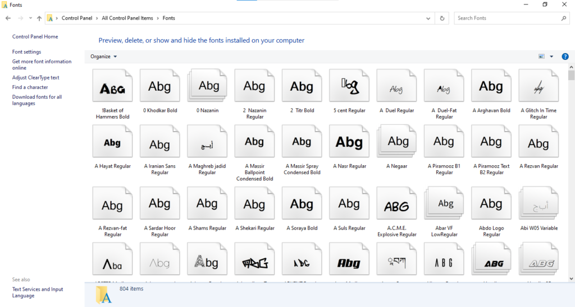
Task: Select the A Hayat Regular font icon
Action: coord(112,142)
